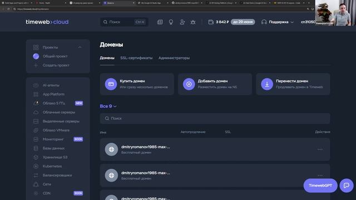Click the NEW badge by Облако 5 ГГц
The width and height of the screenshot is (356, 200).
[x=79, y=103]
